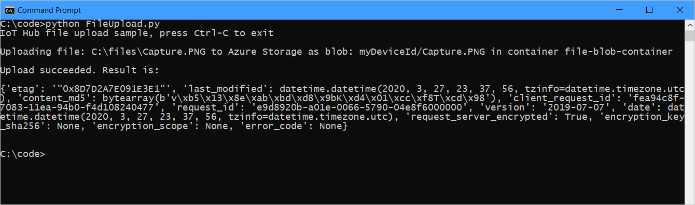Maximize the Command Prompt window

coord(649,10)
